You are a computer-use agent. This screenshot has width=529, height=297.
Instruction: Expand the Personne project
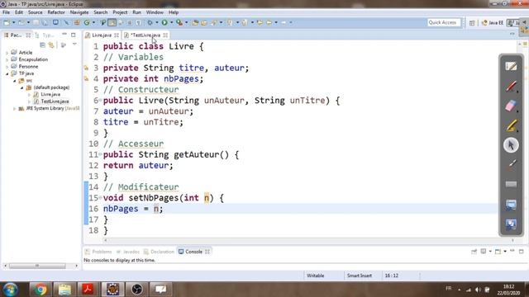7,67
